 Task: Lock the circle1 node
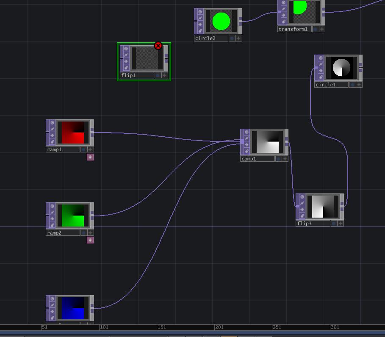[321, 77]
